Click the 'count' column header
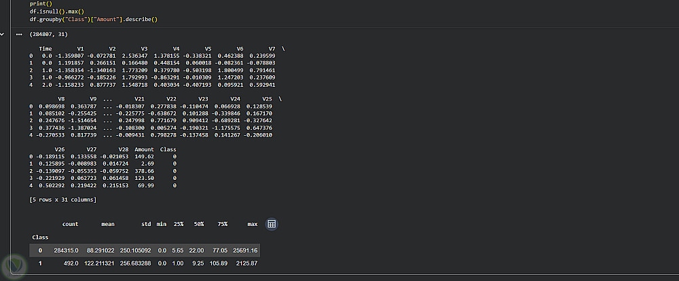The image size is (679, 281). [70, 224]
